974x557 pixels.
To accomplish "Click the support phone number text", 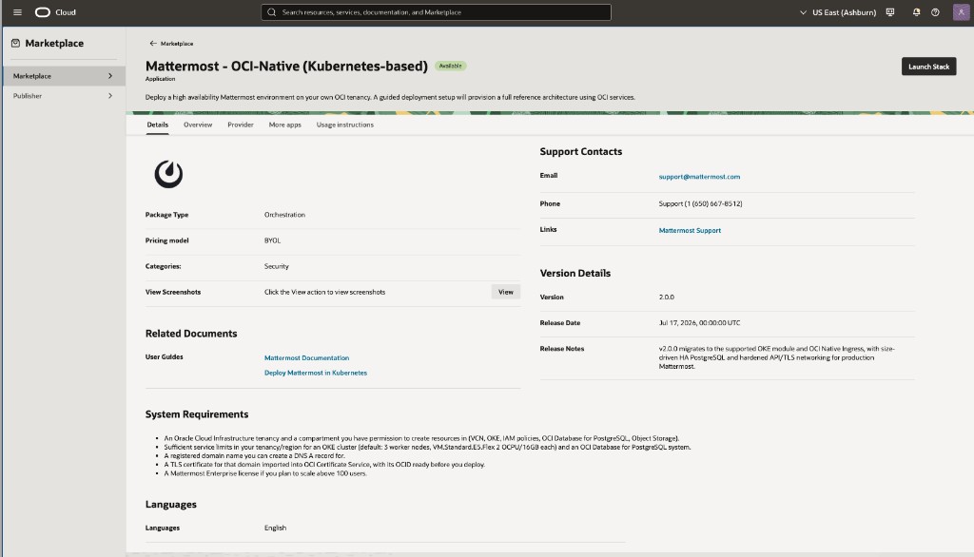I will click(700, 203).
